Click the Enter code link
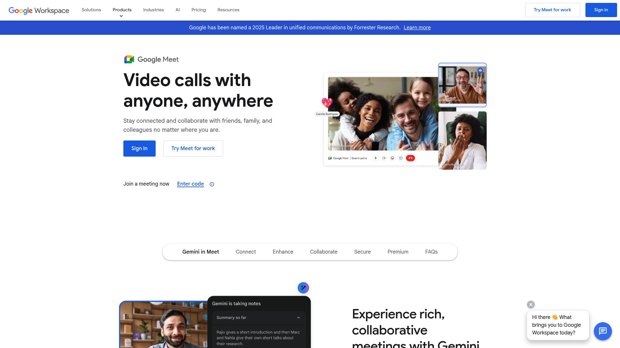This screenshot has height=348, width=620. pos(191,184)
